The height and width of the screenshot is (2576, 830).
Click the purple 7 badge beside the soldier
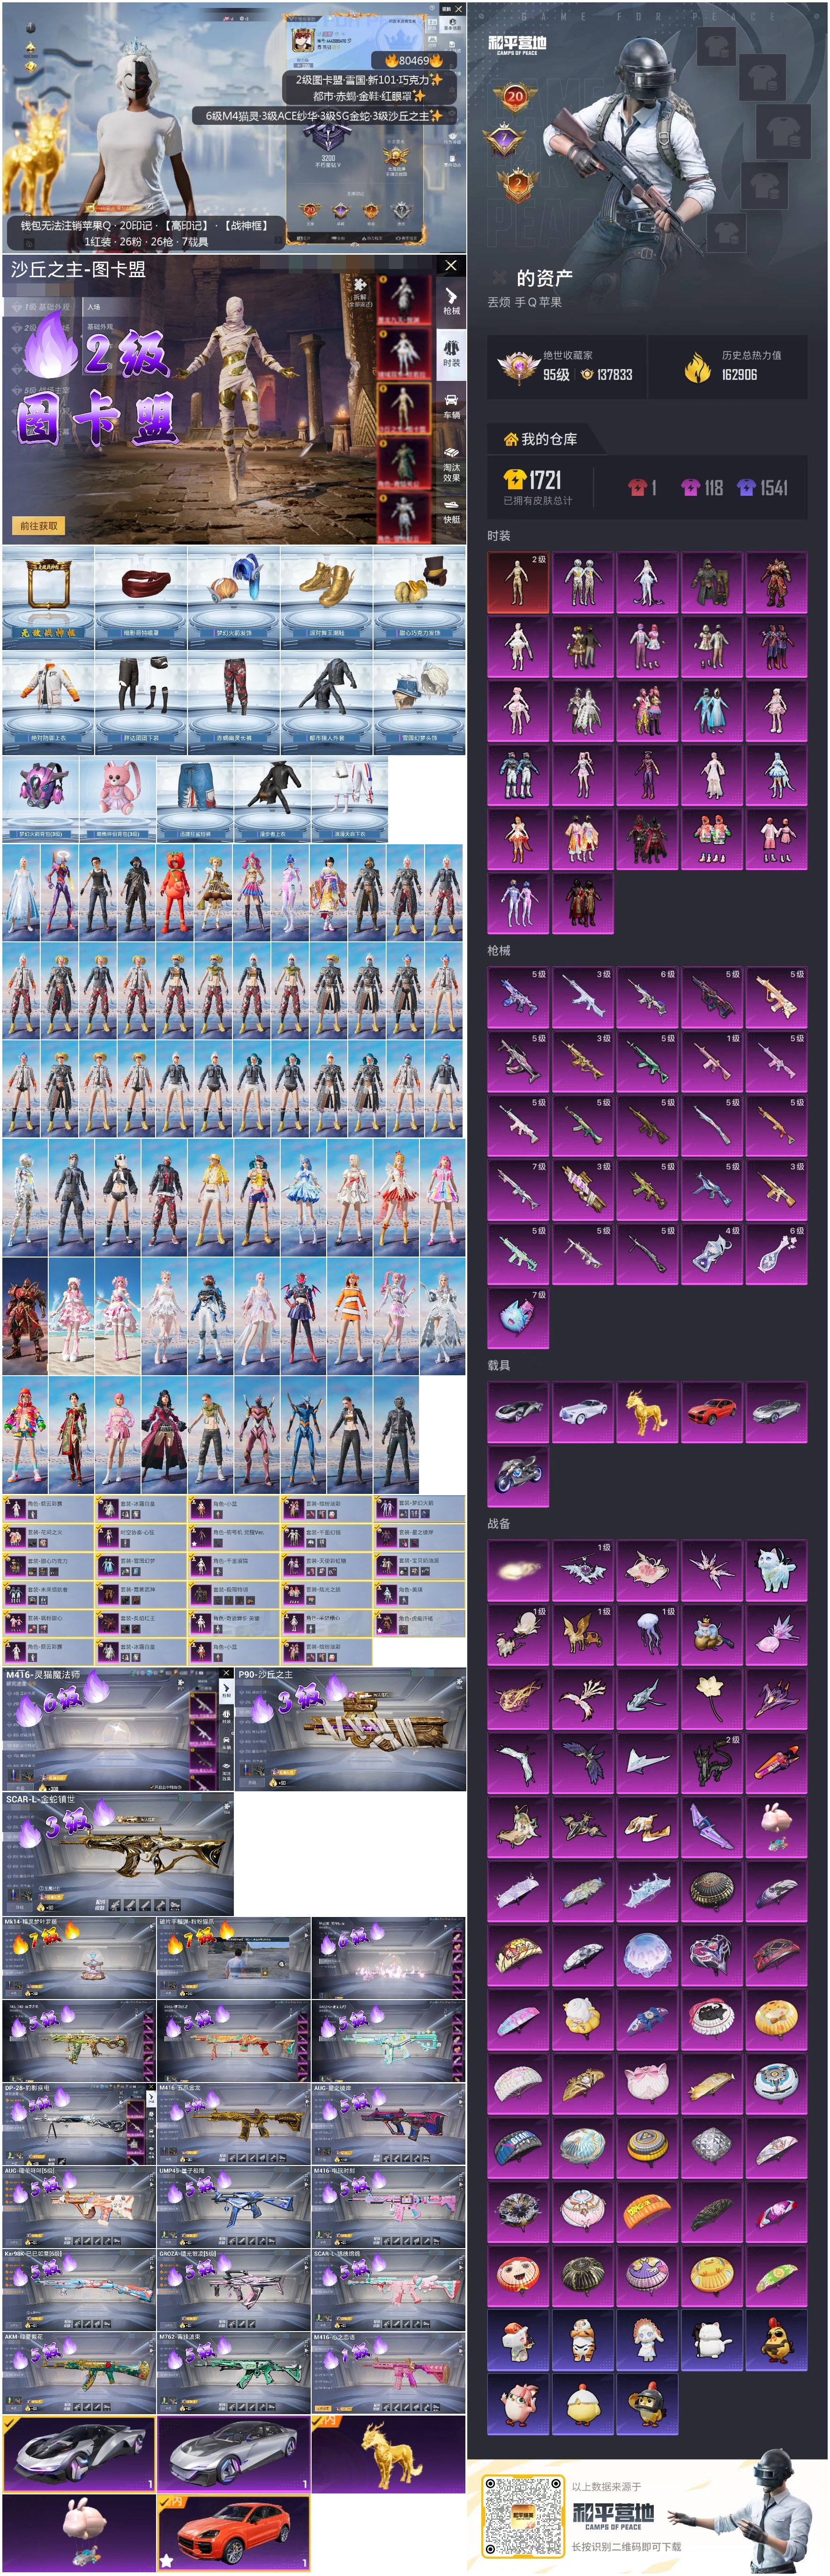504,139
